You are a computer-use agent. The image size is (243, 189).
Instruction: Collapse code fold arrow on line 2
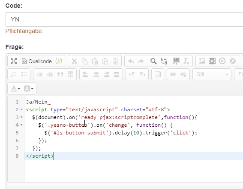coord(21,110)
